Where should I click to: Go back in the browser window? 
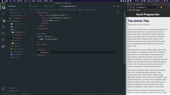point(128,7)
